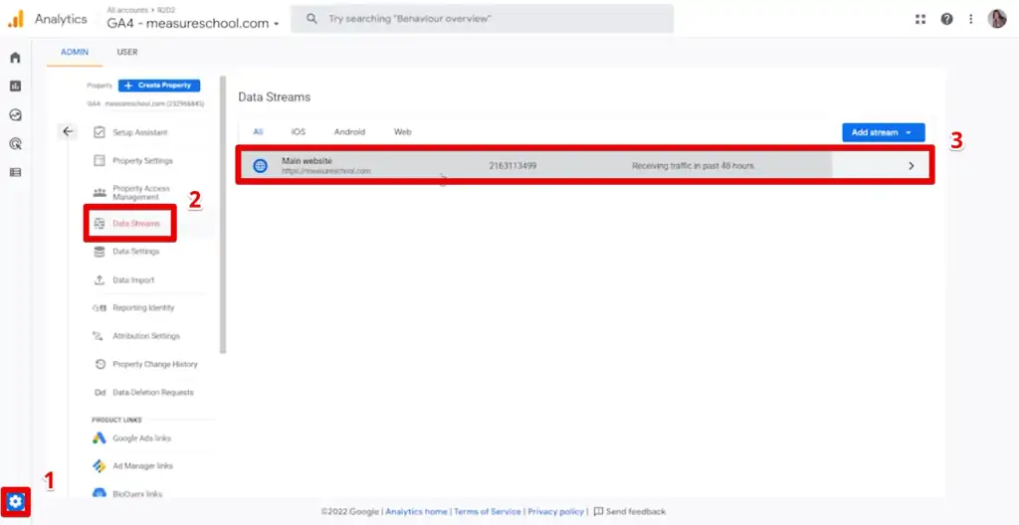Click the search field placeholder text
The height and width of the screenshot is (525, 1019).
coord(409,19)
